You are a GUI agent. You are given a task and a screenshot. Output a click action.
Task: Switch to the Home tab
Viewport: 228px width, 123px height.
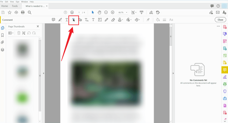5,6
